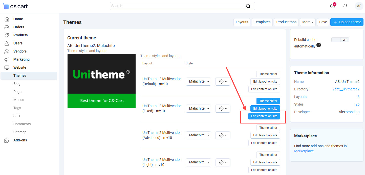Click the Unitheme preview thumbnail
This screenshot has width=365, height=175.
point(101,81)
